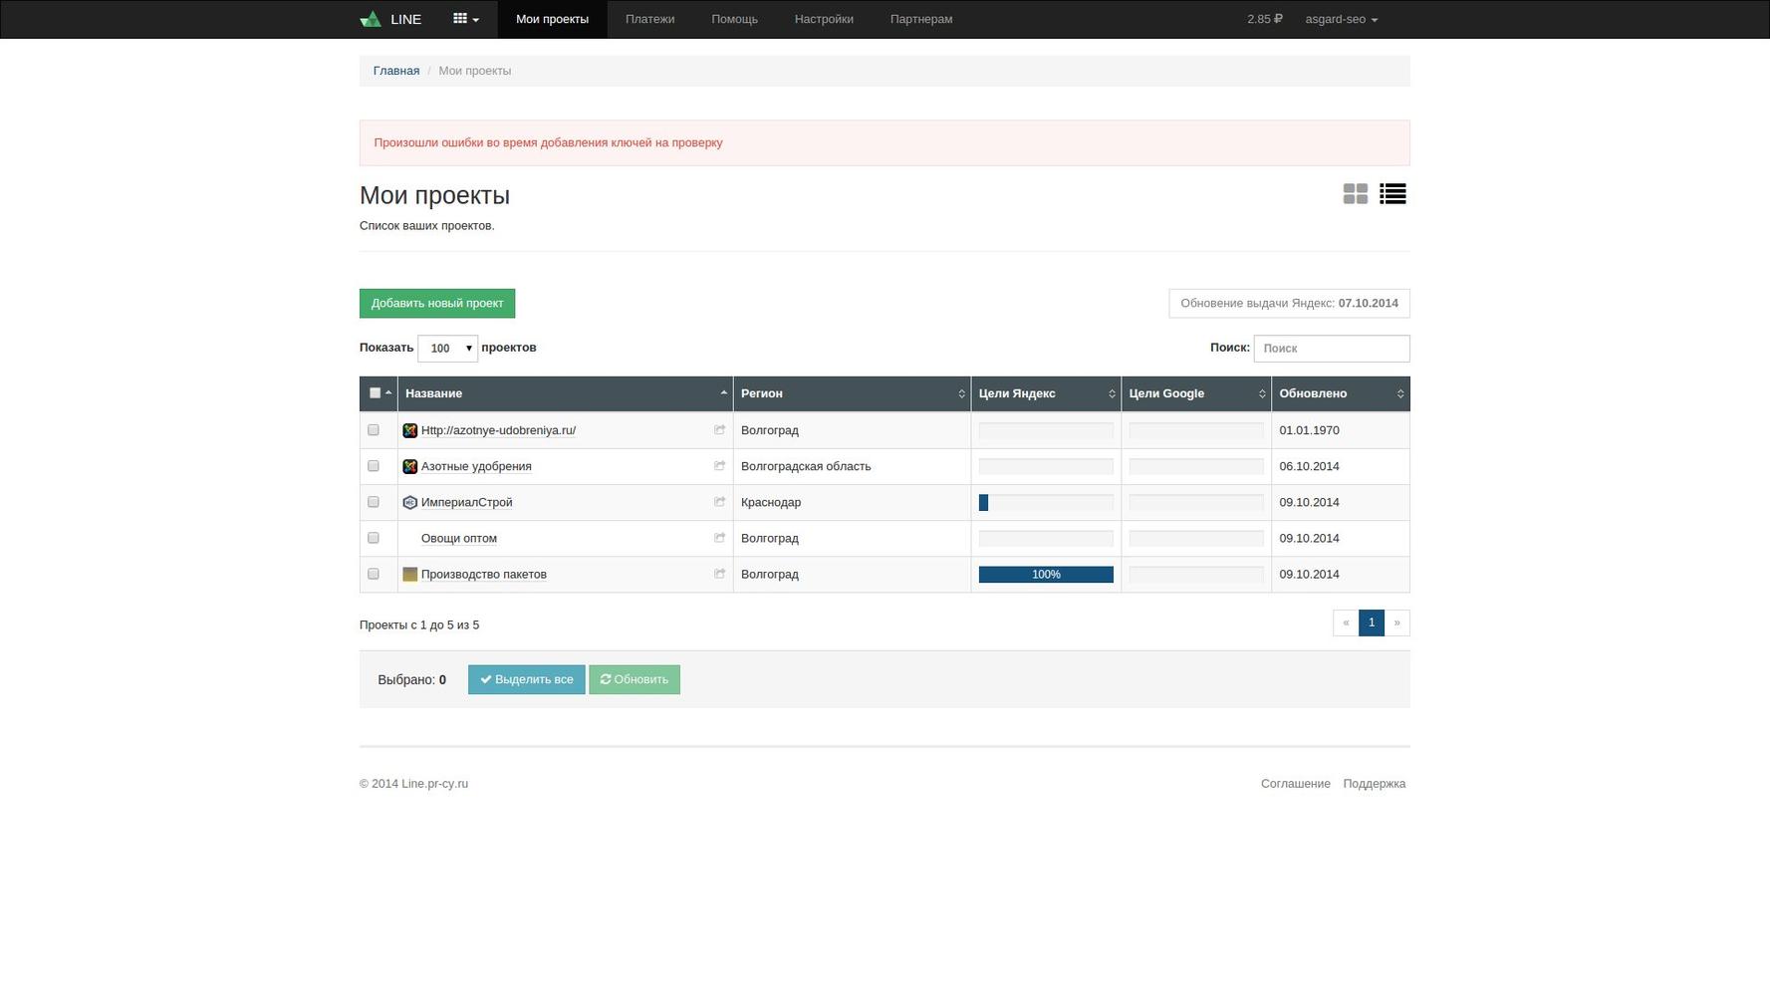Open Поддержка footer link
Image resolution: width=1770 pixels, height=996 pixels.
point(1374,784)
